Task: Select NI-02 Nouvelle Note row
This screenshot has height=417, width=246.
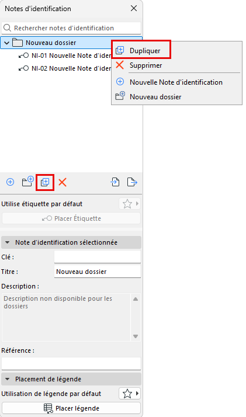Action: [65, 68]
